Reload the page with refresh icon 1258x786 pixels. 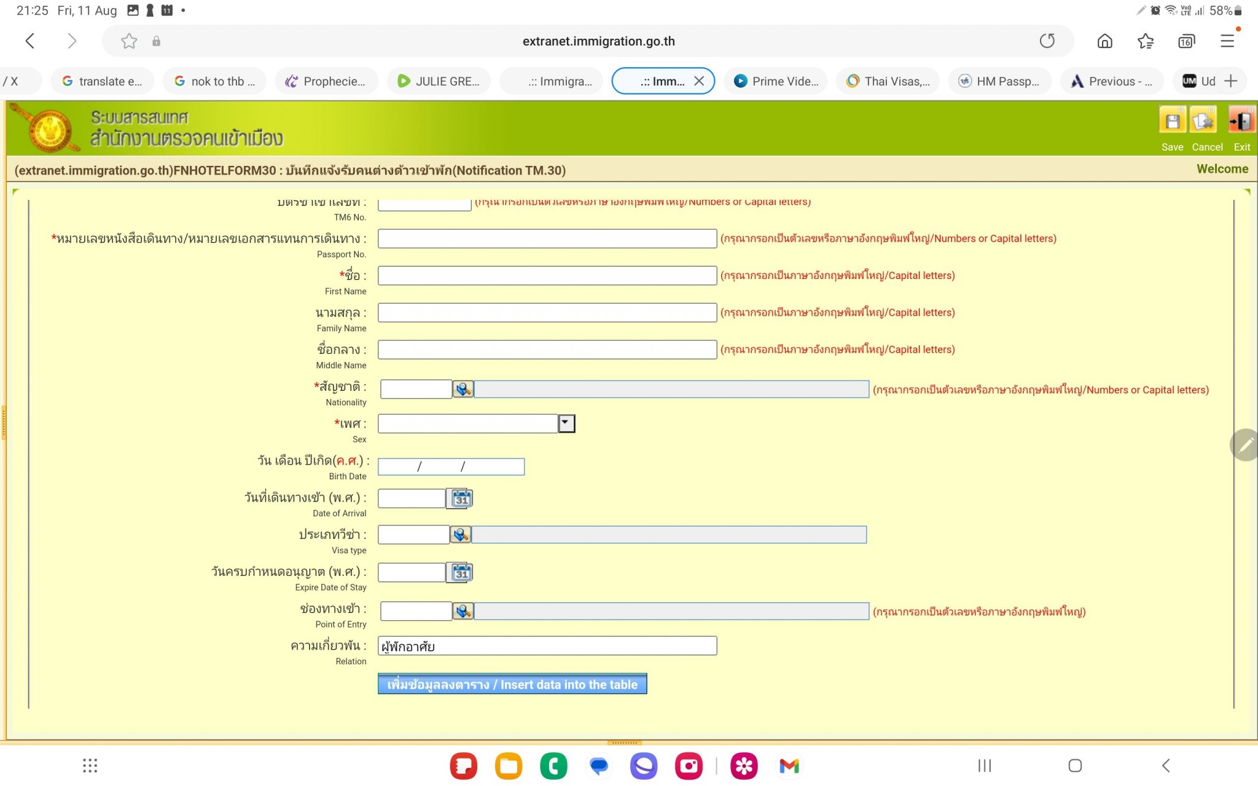[1047, 41]
